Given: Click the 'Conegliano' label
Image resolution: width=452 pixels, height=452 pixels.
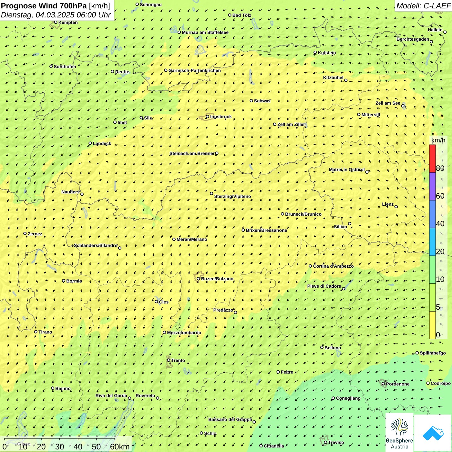Looking at the screenshot, I should pyautogui.click(x=348, y=398).
